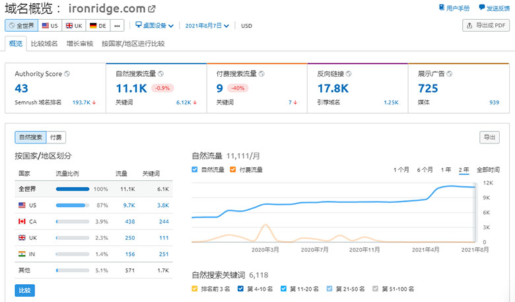The height and width of the screenshot is (302, 515).
Task: Open the 725 display ads value
Action: point(428,89)
